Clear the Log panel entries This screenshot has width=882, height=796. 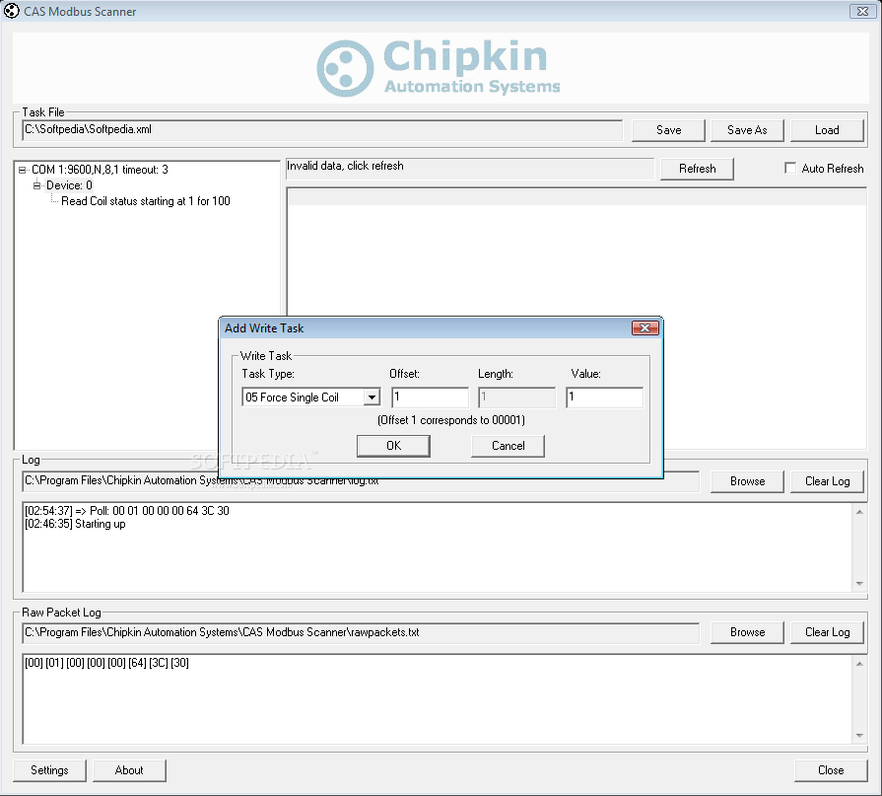point(827,481)
